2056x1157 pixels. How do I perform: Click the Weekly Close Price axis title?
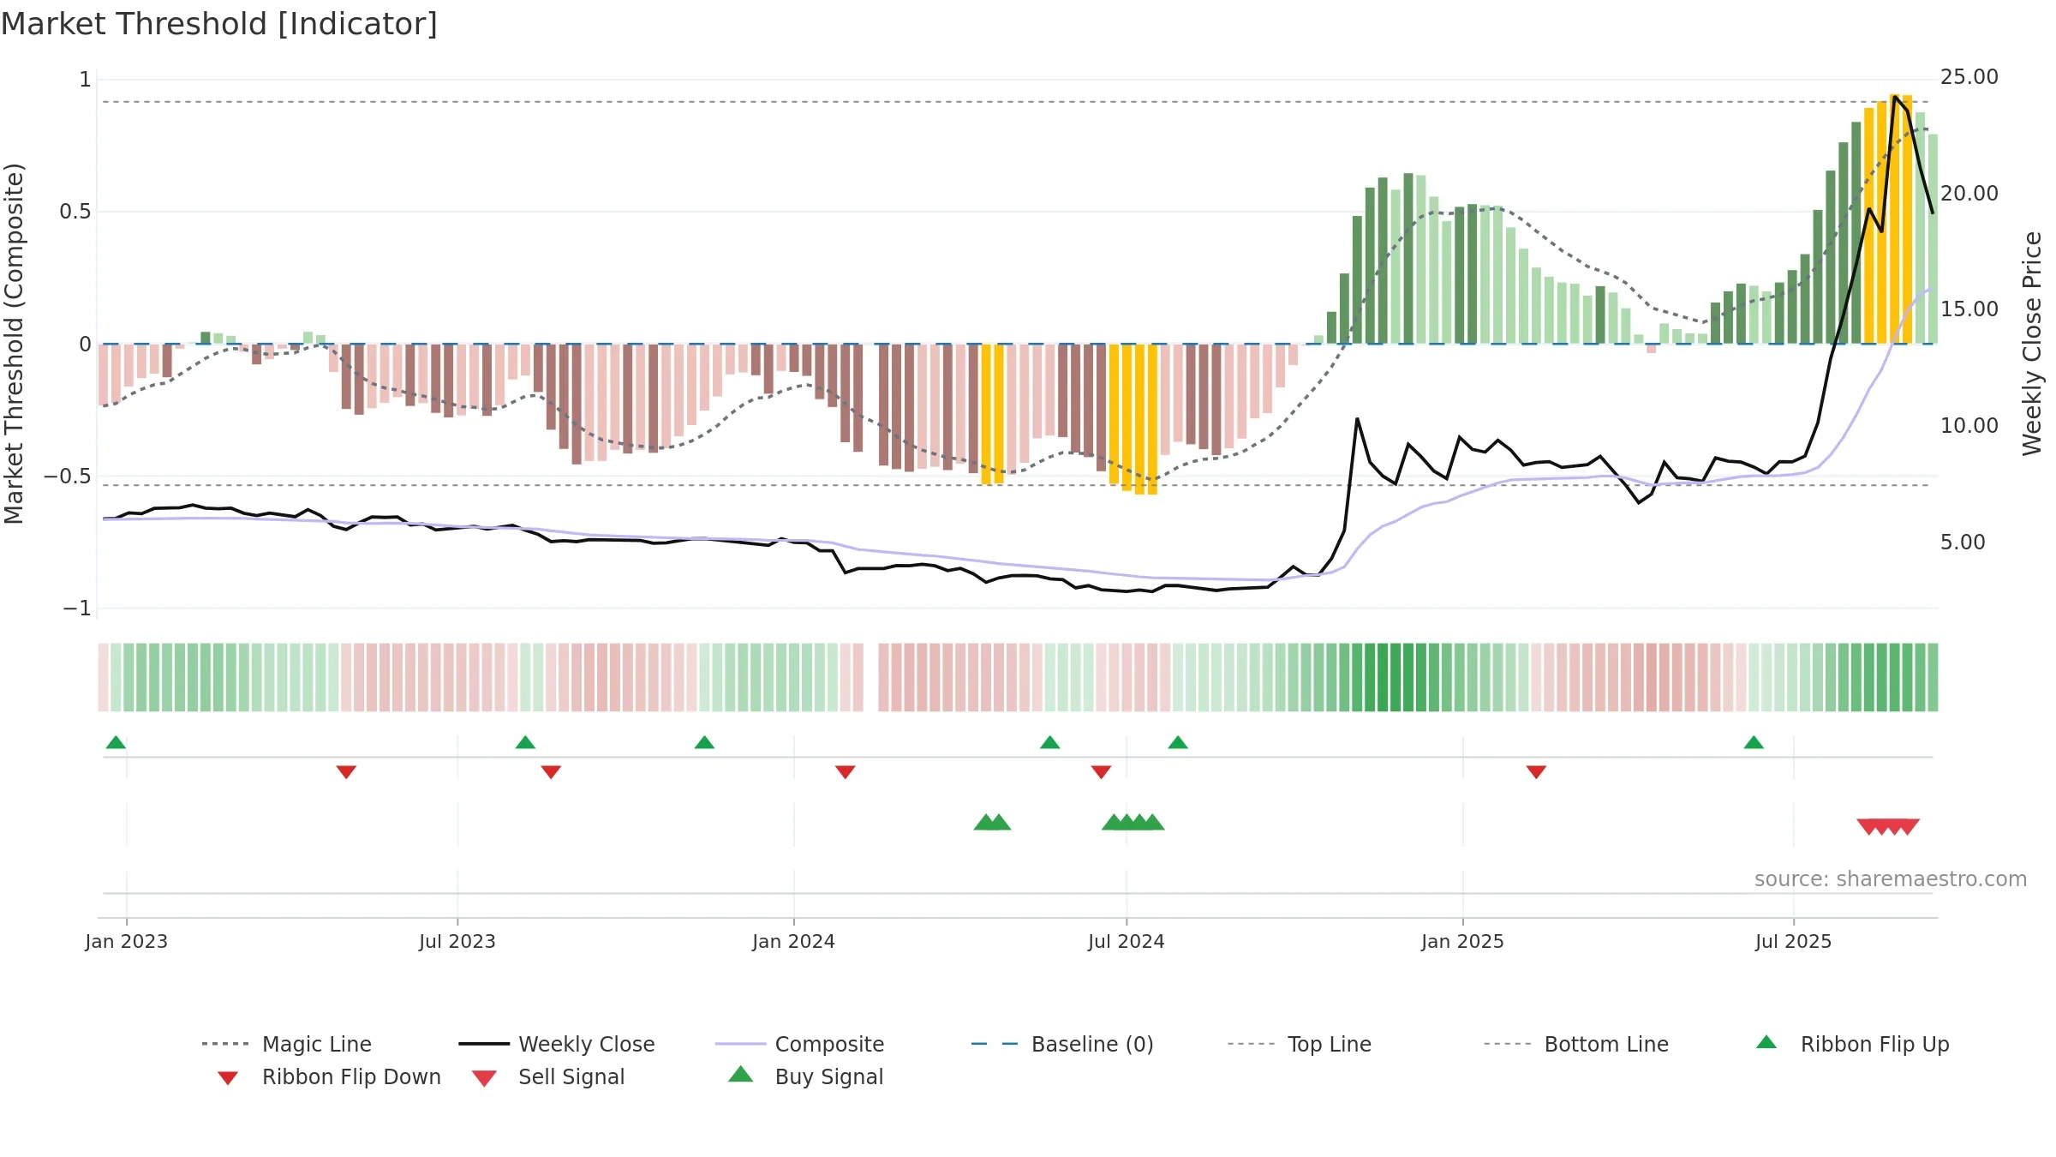click(2032, 344)
